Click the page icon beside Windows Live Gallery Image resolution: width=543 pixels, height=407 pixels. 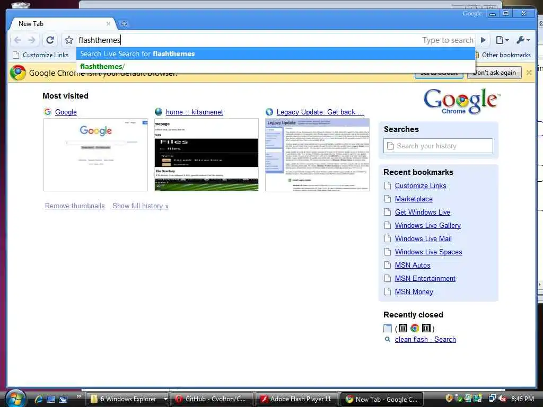point(388,225)
